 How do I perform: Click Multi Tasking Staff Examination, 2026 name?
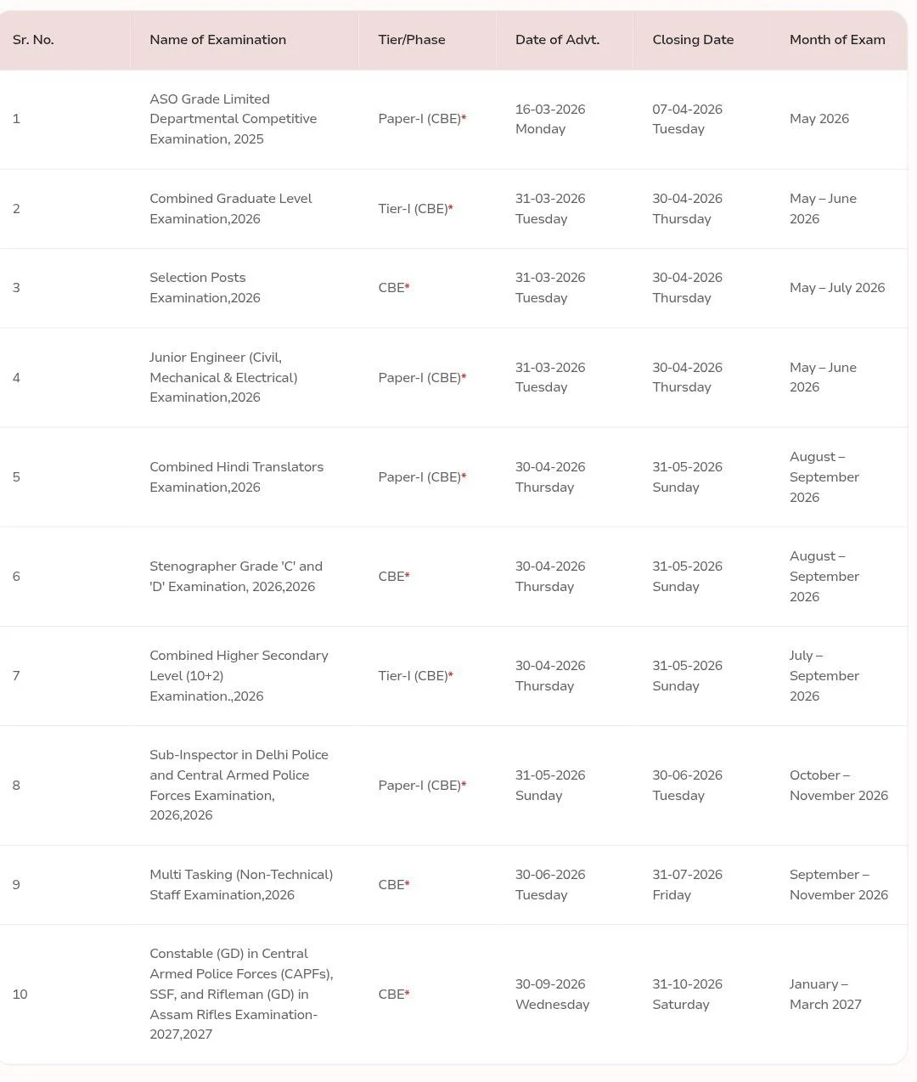pyautogui.click(x=241, y=885)
